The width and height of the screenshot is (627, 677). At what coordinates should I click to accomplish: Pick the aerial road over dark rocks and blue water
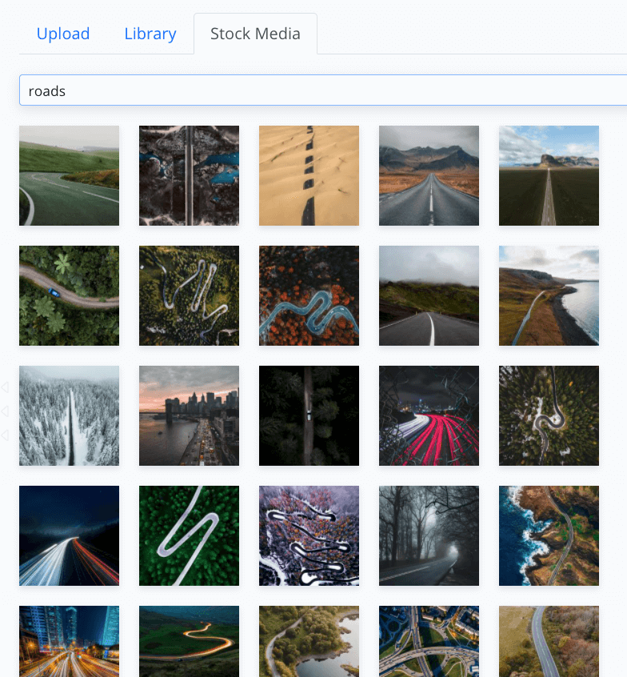point(189,176)
